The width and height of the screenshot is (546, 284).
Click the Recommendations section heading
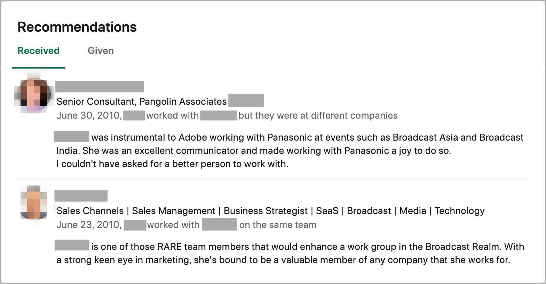pyautogui.click(x=77, y=27)
